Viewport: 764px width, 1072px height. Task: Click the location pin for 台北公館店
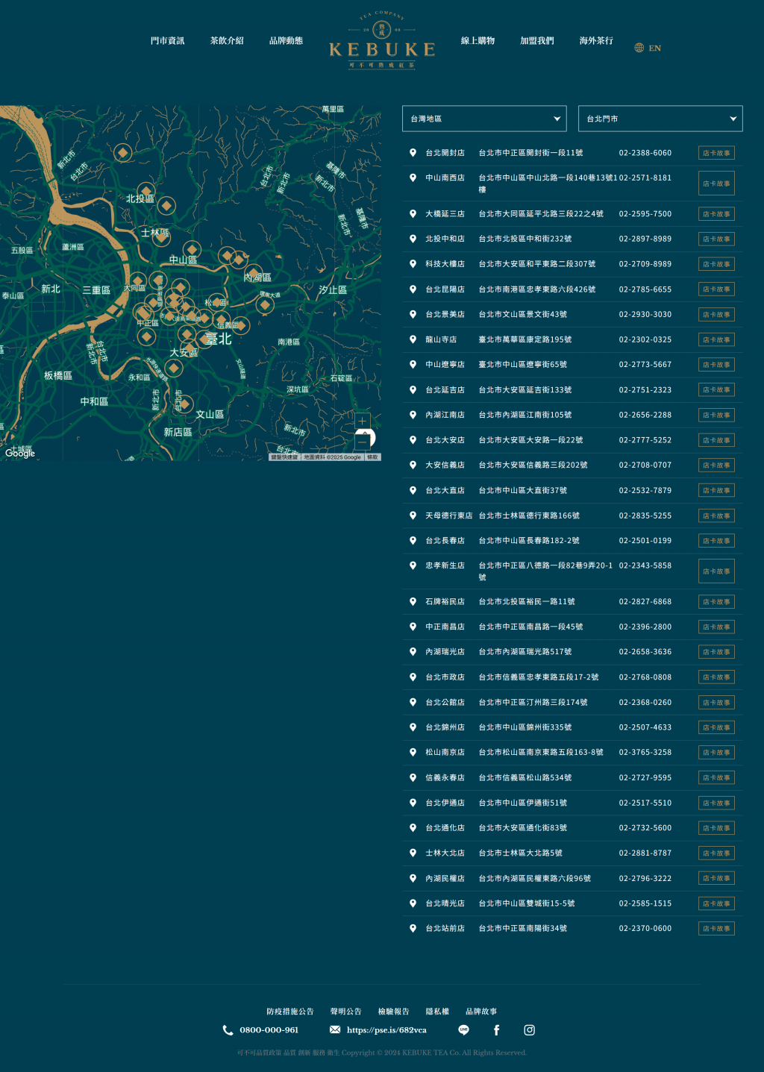pos(413,702)
